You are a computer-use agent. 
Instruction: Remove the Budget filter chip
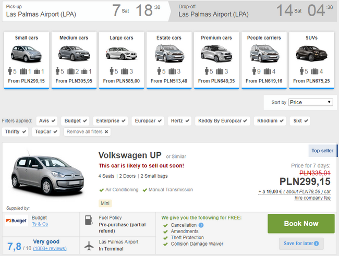tap(75, 121)
